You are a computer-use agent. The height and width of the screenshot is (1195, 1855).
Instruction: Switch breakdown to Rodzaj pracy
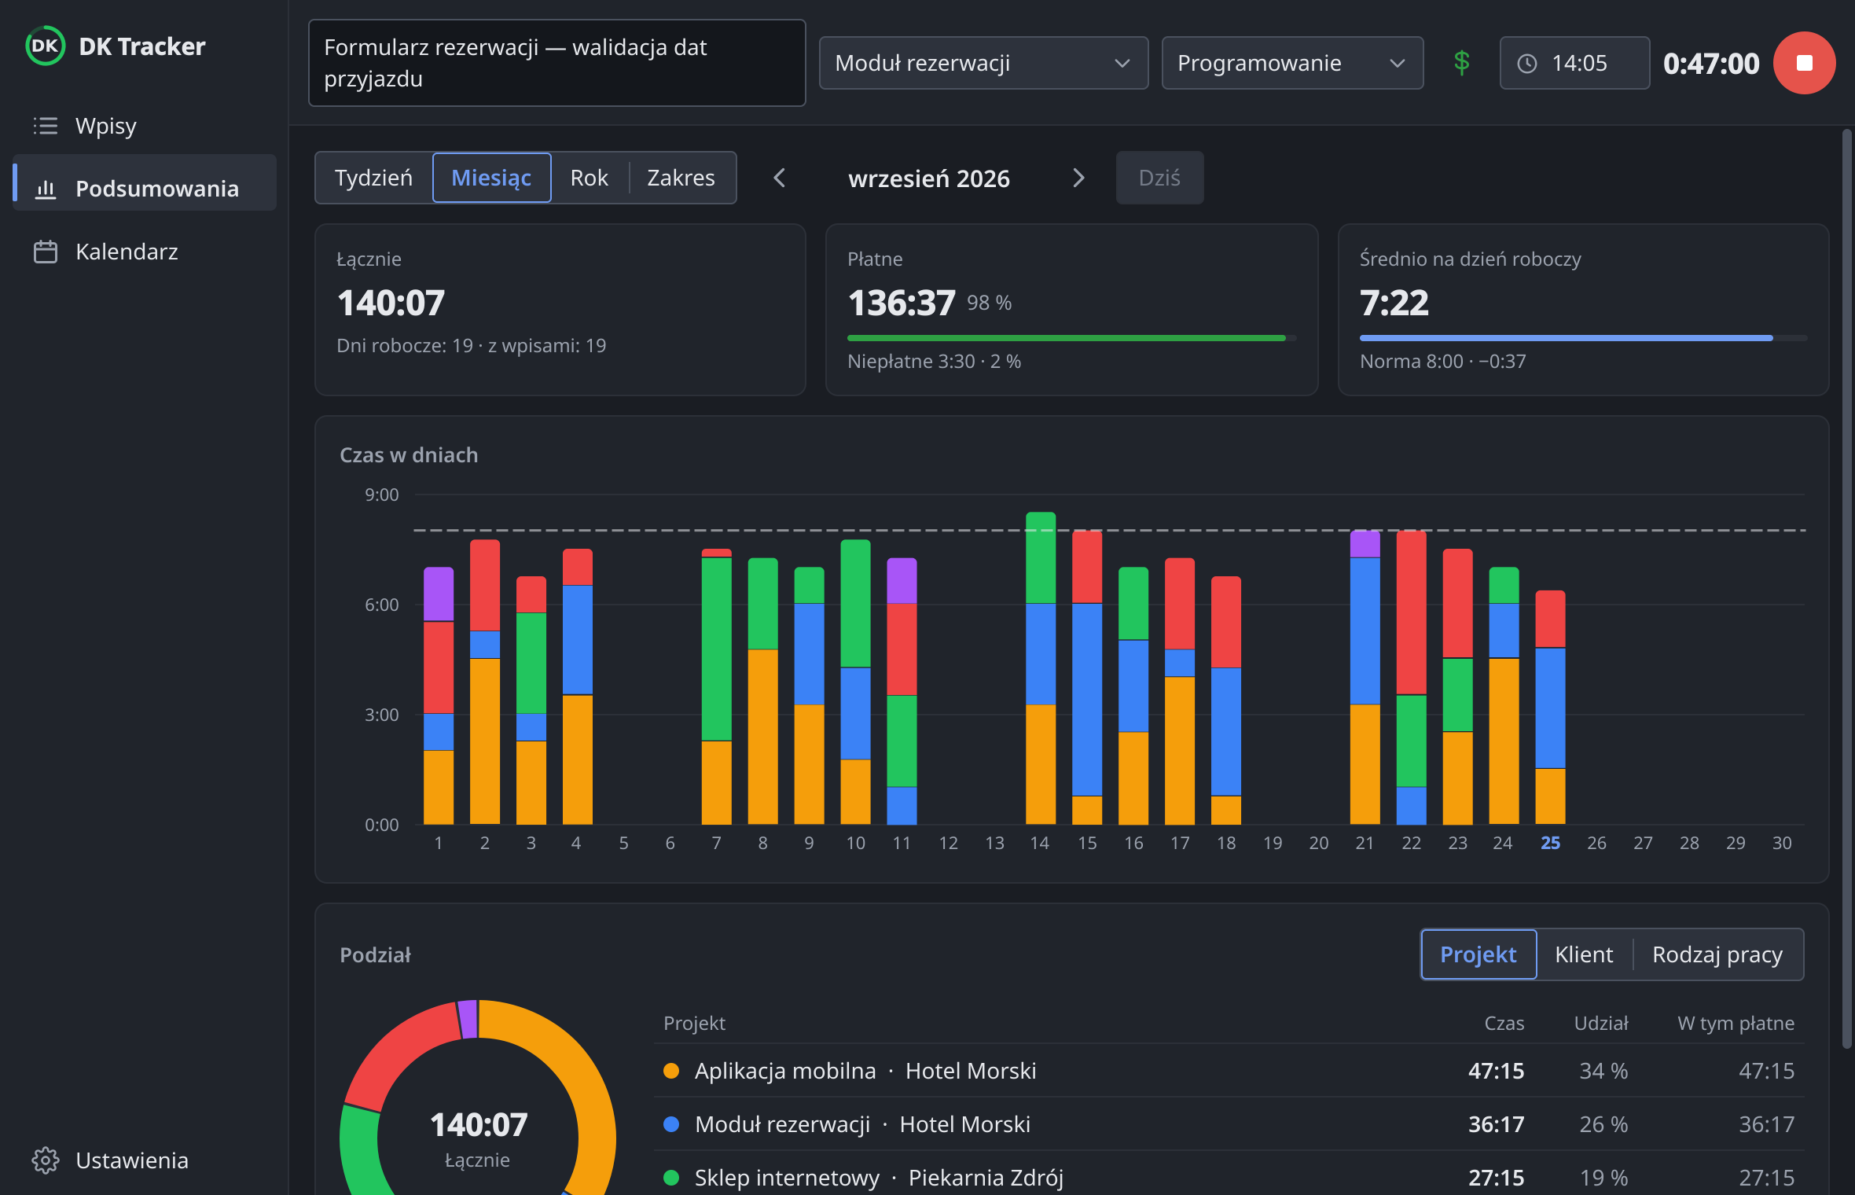(1717, 954)
